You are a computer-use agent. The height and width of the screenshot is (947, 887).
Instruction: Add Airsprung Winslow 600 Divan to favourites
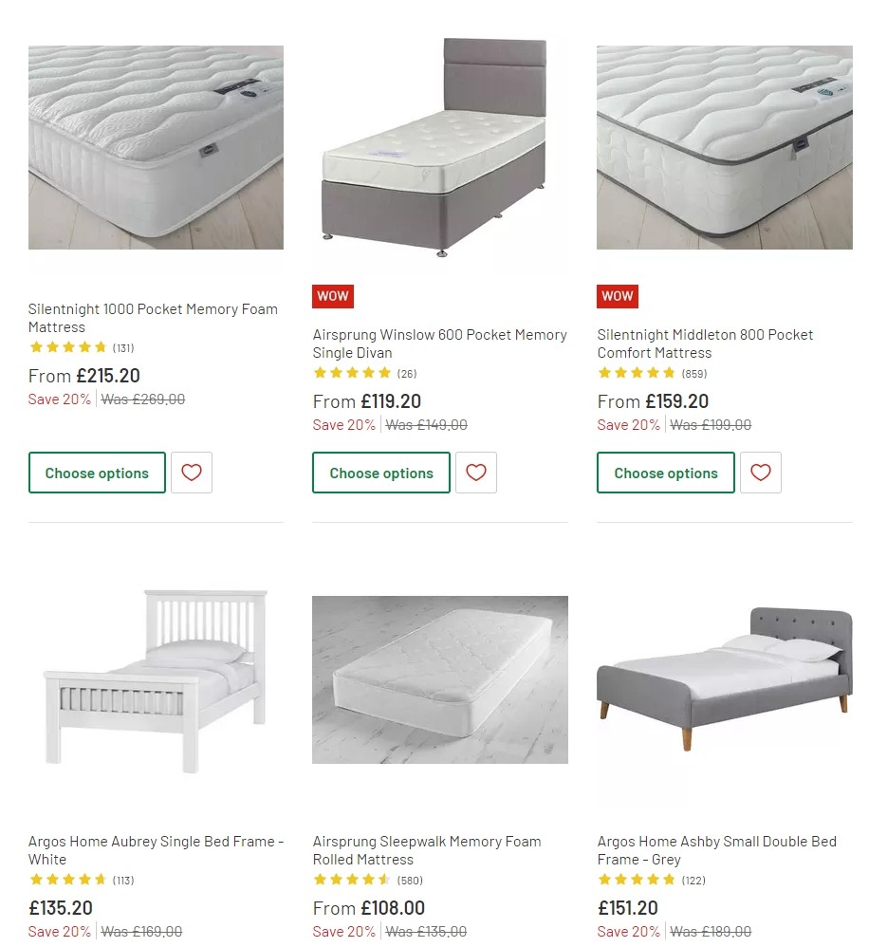[x=476, y=472]
